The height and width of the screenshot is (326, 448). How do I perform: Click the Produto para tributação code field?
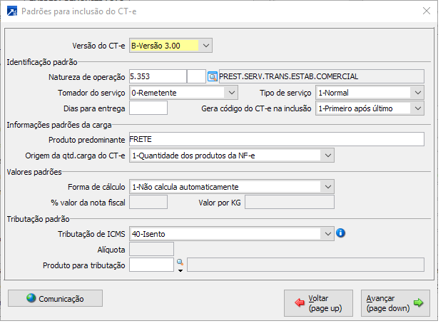pyautogui.click(x=151, y=265)
